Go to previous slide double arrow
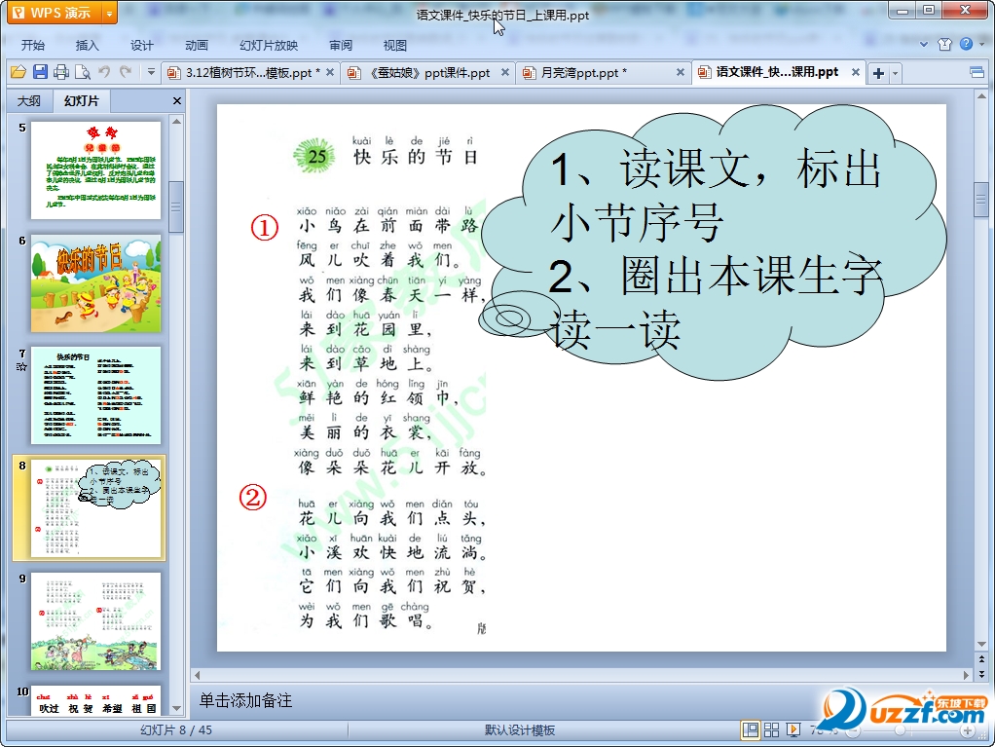Image resolution: width=995 pixels, height=747 pixels. (981, 660)
